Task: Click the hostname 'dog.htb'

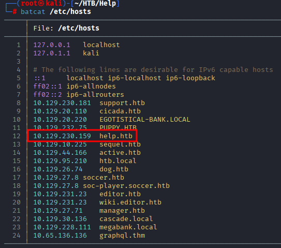Action: (x=114, y=169)
